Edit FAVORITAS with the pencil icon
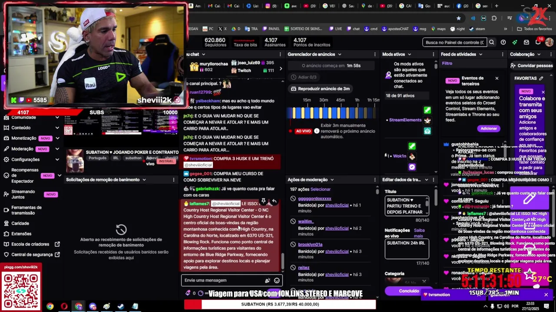This screenshot has width=556, height=312. coord(541,78)
